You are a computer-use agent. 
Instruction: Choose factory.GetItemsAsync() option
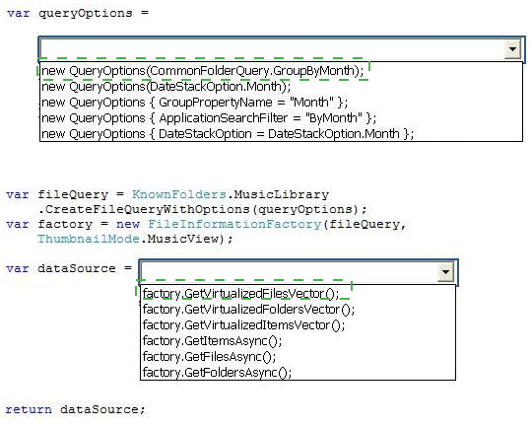[x=212, y=340]
